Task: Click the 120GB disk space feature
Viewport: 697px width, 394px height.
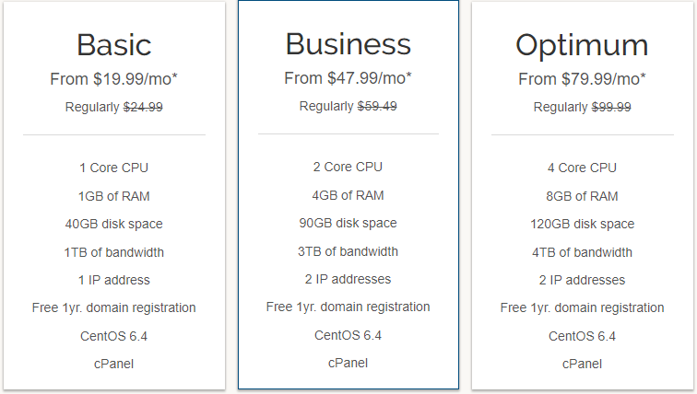Action: [582, 224]
